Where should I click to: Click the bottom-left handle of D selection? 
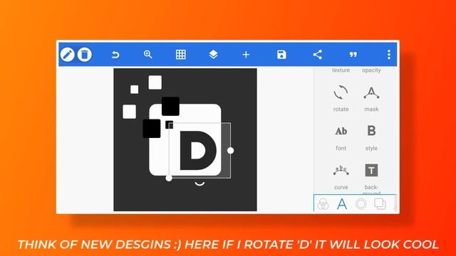tap(169, 178)
